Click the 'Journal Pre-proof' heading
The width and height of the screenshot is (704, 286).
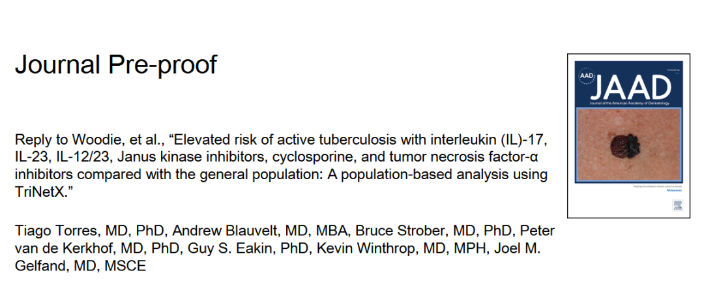click(116, 65)
